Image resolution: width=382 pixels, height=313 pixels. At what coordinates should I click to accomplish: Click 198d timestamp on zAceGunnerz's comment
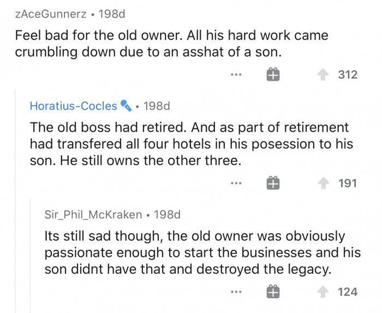point(112,14)
